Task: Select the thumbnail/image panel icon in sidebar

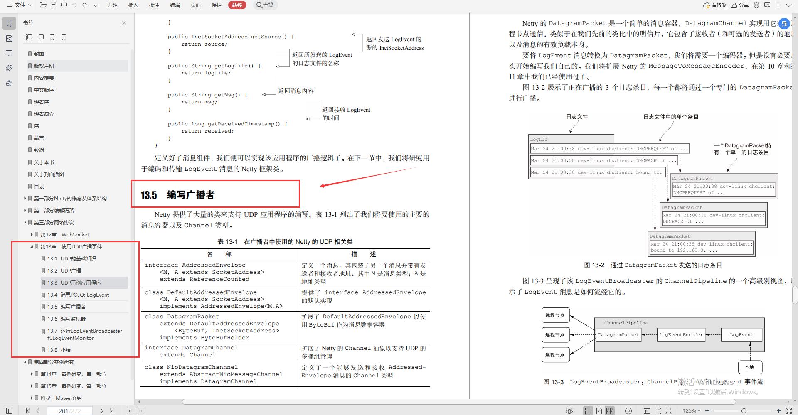Action: click(9, 38)
